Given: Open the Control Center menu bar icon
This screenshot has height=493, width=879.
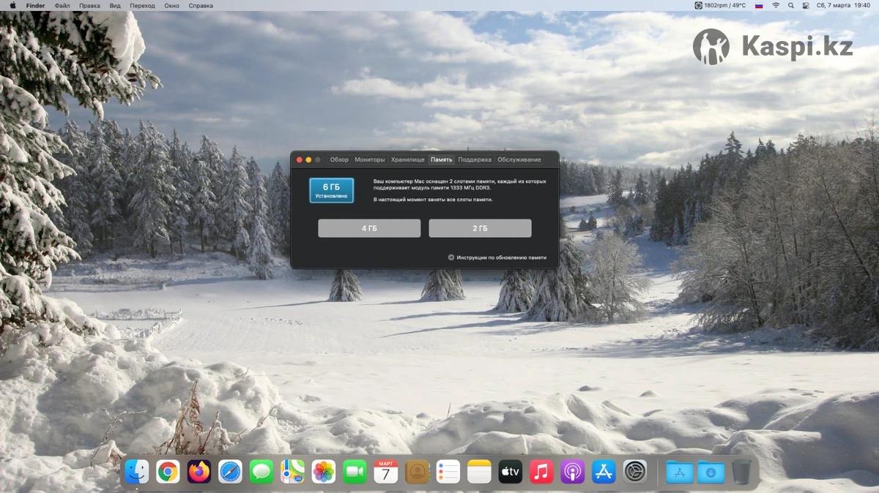Looking at the screenshot, I should (x=806, y=5).
